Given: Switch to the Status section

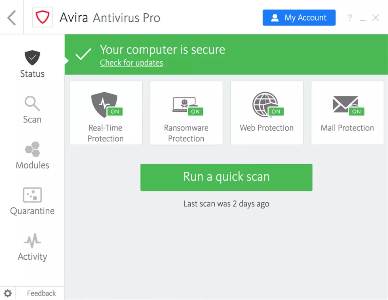Looking at the screenshot, I should (32, 74).
